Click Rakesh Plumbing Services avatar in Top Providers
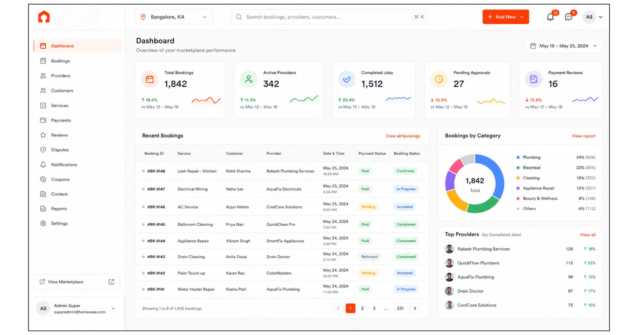Screen dimensions: 638x335 pyautogui.click(x=449, y=249)
